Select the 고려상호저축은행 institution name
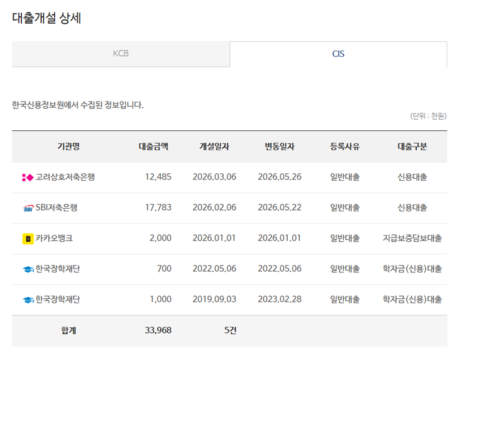Viewport: 479px width, 427px height. [65, 177]
